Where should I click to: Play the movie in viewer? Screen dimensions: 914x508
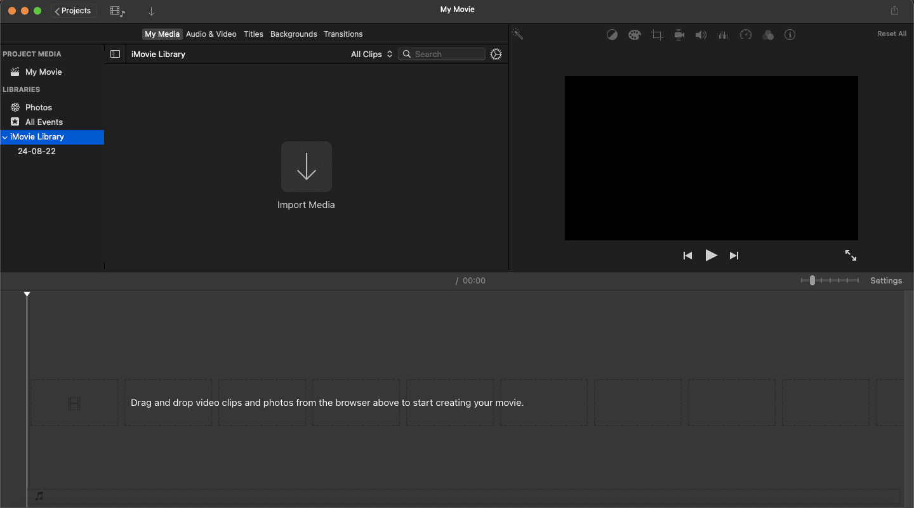711,256
